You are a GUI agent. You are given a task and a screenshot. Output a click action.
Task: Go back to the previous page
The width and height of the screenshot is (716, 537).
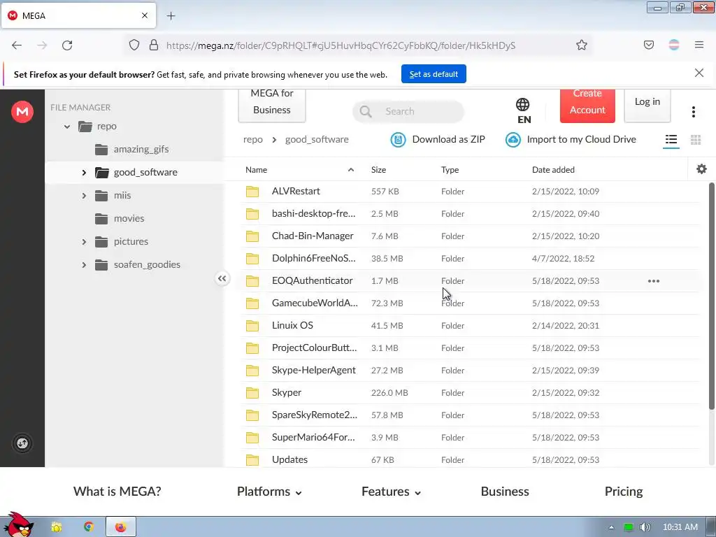(x=17, y=45)
